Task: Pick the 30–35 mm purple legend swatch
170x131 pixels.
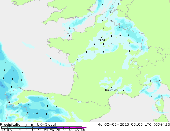Action: pyautogui.click(x=60, y=128)
